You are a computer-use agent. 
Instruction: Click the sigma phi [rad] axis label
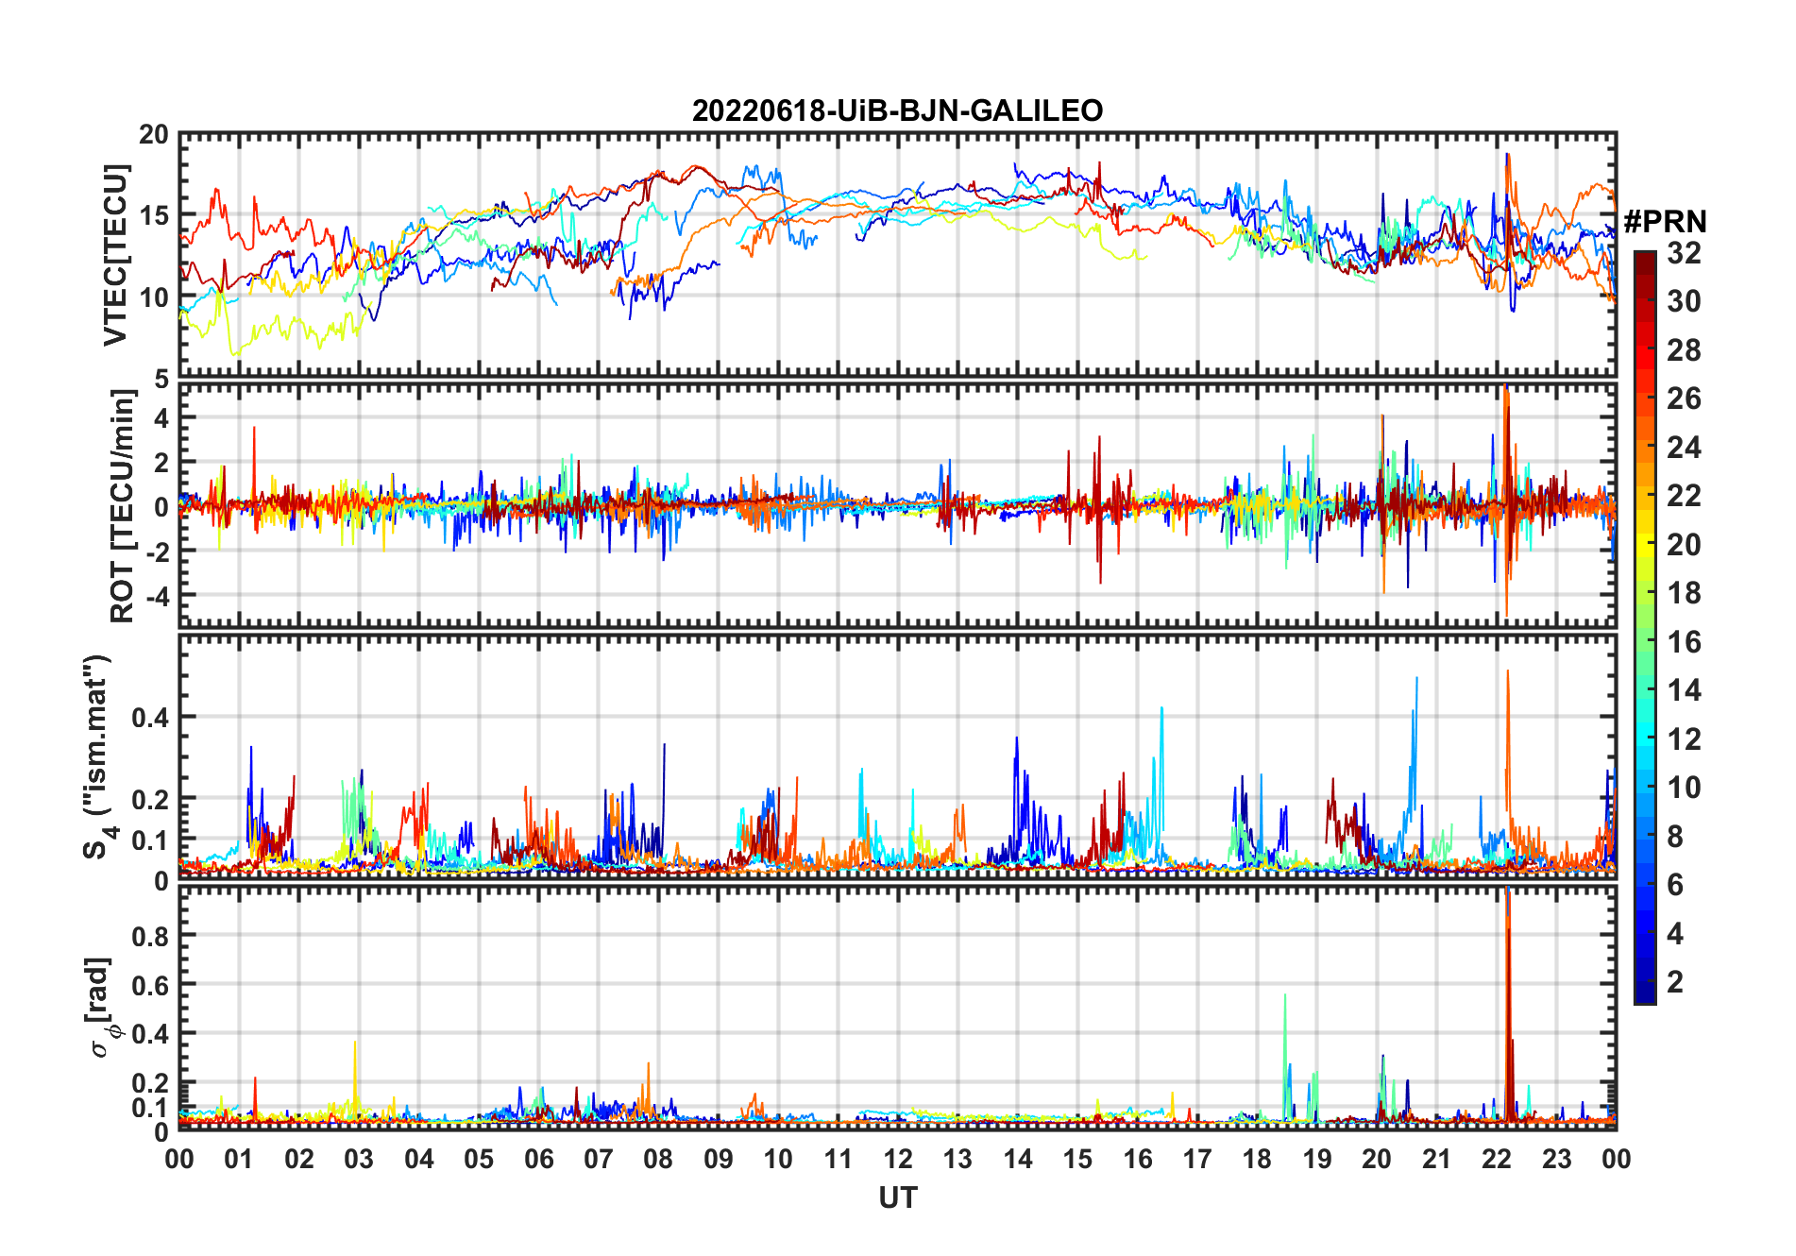point(104,1007)
